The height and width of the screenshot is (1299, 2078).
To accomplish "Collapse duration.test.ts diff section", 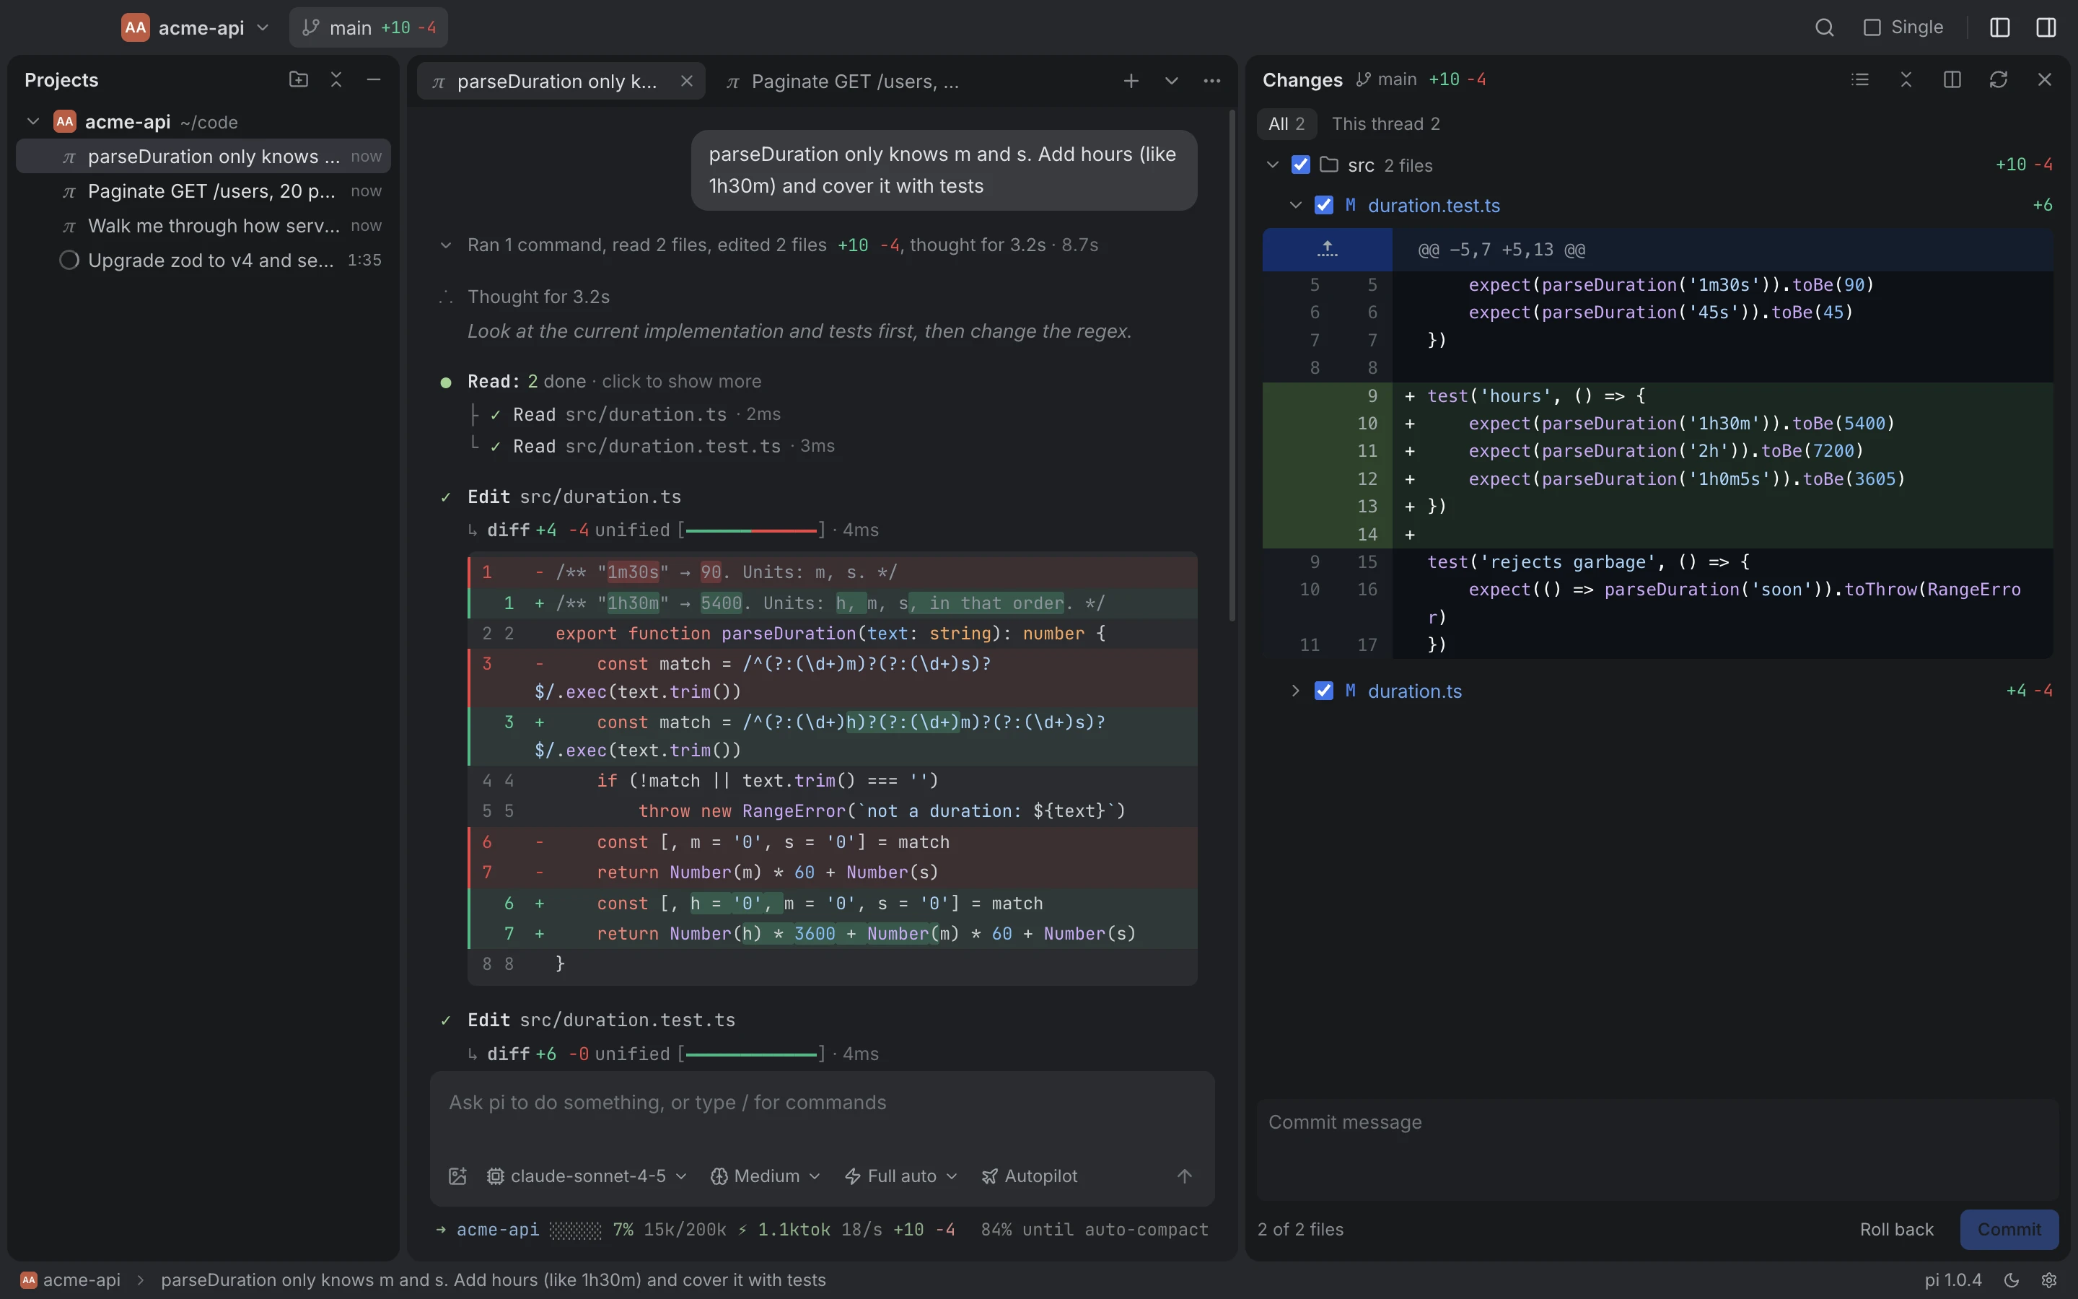I will click(1296, 206).
